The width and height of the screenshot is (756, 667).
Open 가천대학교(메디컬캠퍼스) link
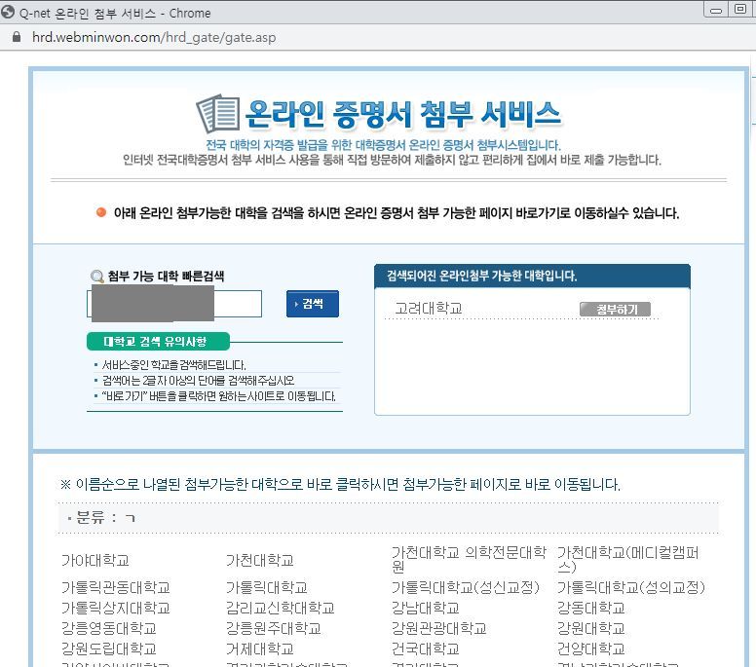(x=627, y=560)
